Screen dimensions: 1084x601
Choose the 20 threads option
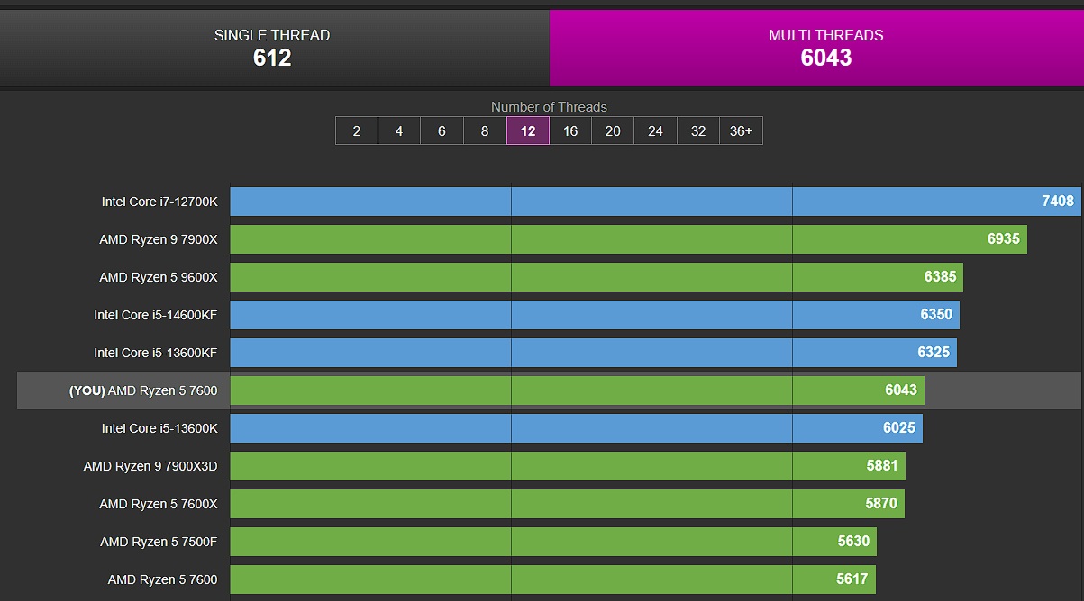613,130
